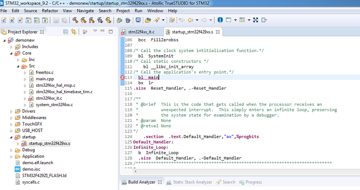Click the import project download-arrow icon
Viewport: 360px width, 190px height.
(45, 20)
